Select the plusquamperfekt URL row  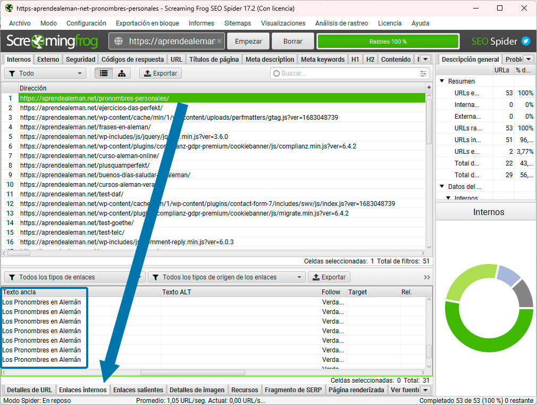pyautogui.click(x=222, y=166)
